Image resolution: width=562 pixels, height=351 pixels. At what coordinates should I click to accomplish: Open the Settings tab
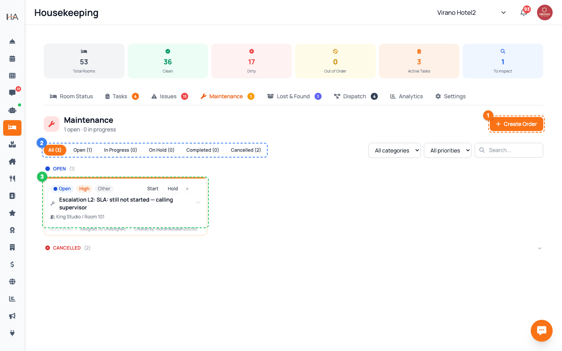(450, 96)
